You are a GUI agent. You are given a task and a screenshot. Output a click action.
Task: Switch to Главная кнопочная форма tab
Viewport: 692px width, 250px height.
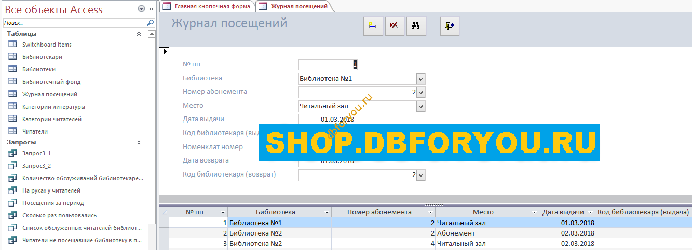(207, 6)
